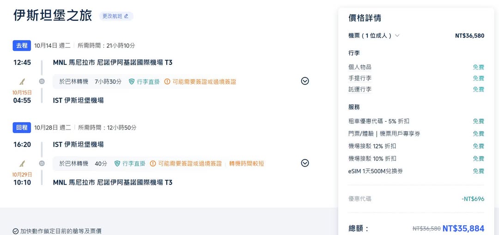Click the return visa warning icon
This screenshot has height=235, width=499.
tap(152, 163)
